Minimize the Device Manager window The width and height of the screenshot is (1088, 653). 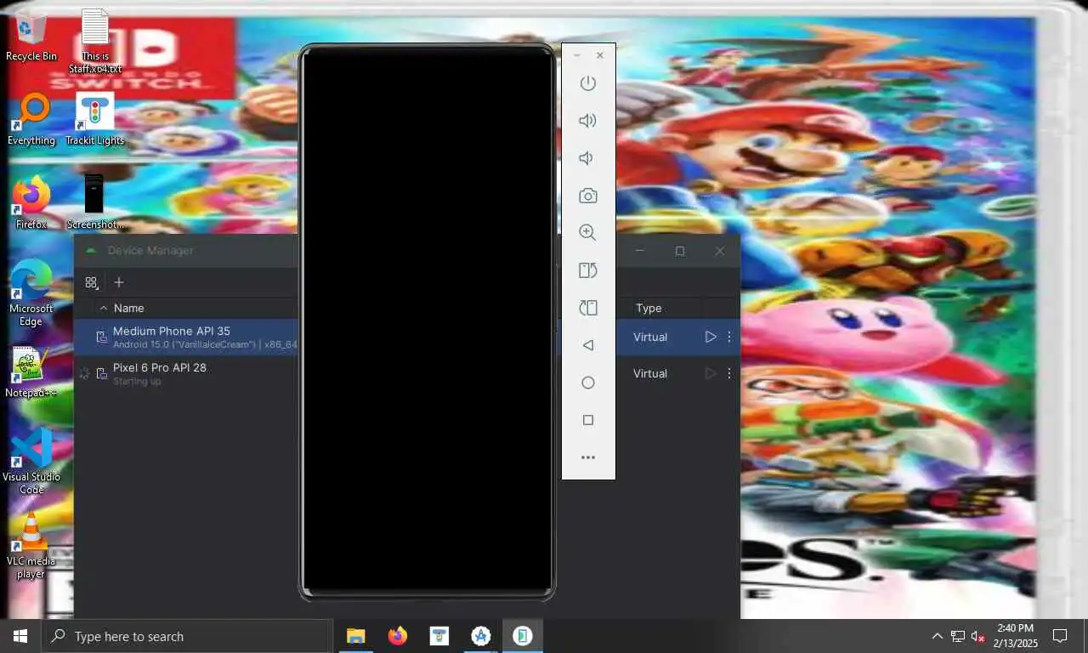640,251
